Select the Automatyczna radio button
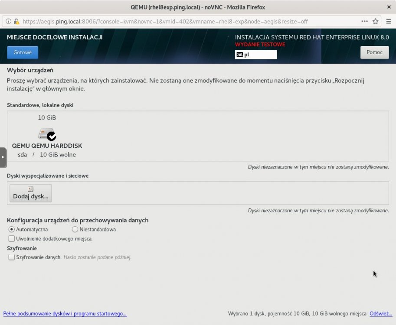This screenshot has width=396, height=325. (x=11, y=229)
